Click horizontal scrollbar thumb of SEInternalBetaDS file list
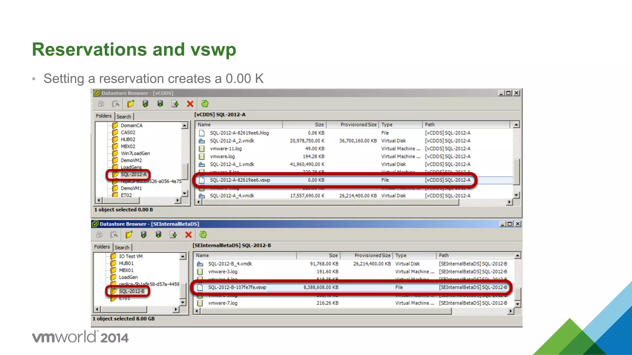The image size is (632, 355). (x=326, y=311)
